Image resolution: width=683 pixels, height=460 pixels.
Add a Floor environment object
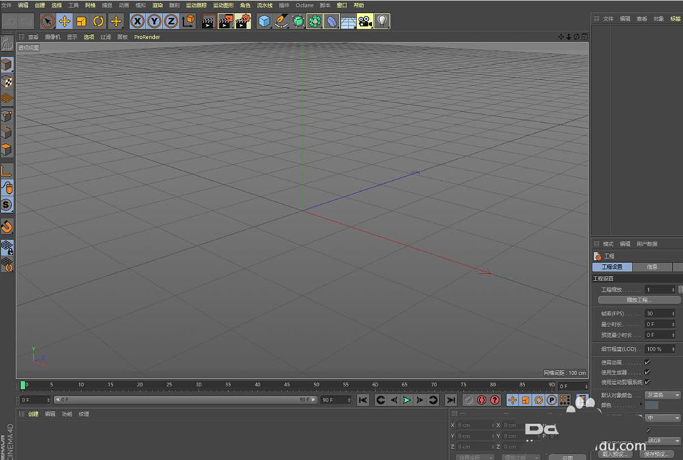348,21
